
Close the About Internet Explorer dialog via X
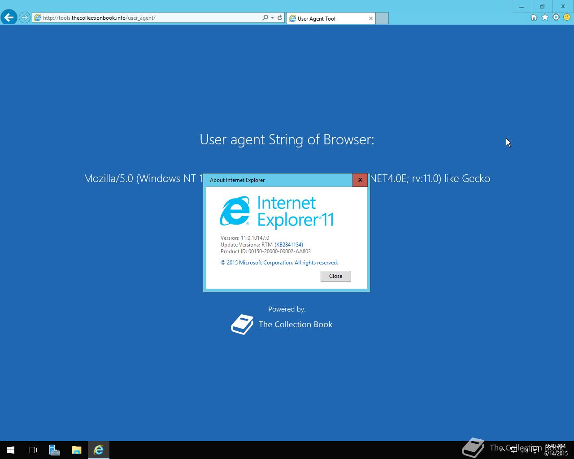pos(360,180)
